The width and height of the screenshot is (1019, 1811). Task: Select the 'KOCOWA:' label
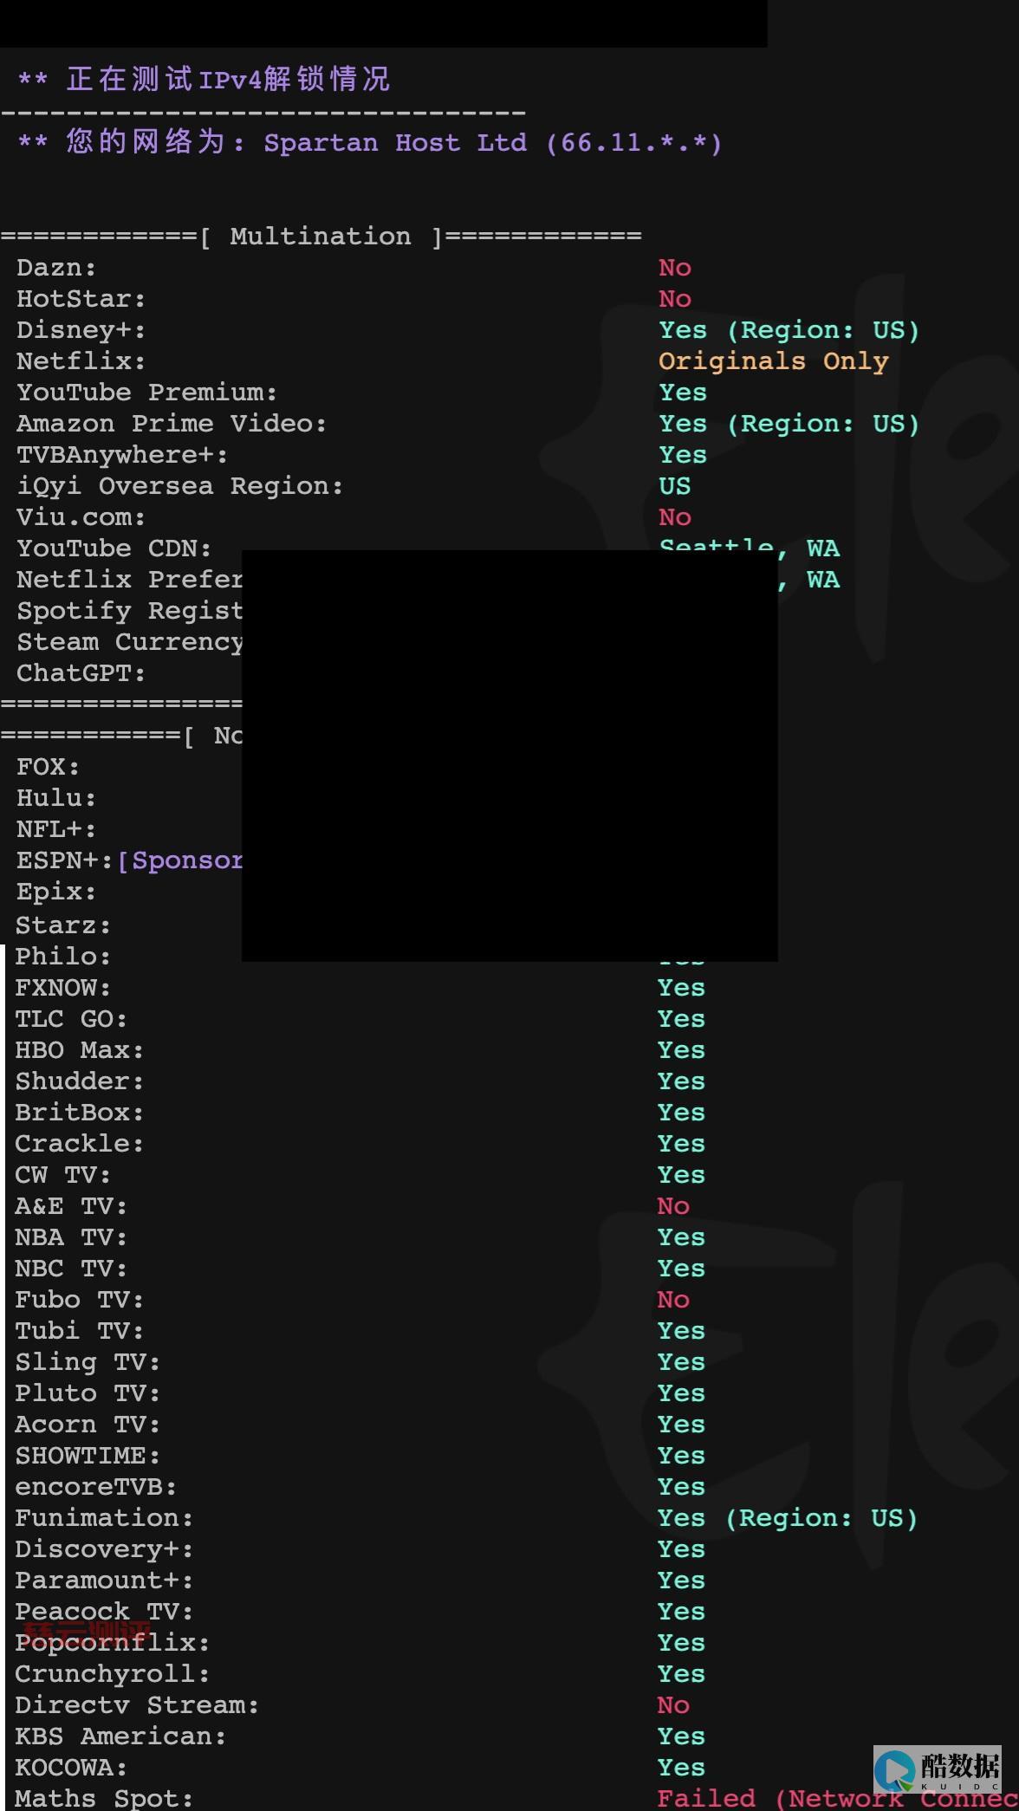[71, 1768]
